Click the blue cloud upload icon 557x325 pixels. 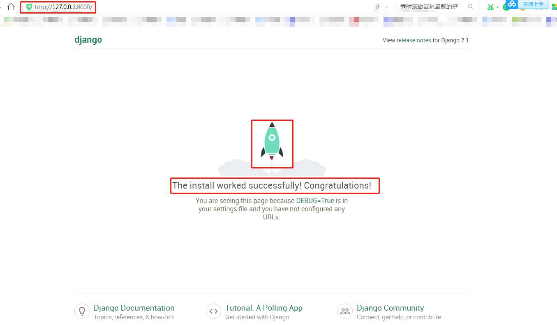[x=512, y=4]
